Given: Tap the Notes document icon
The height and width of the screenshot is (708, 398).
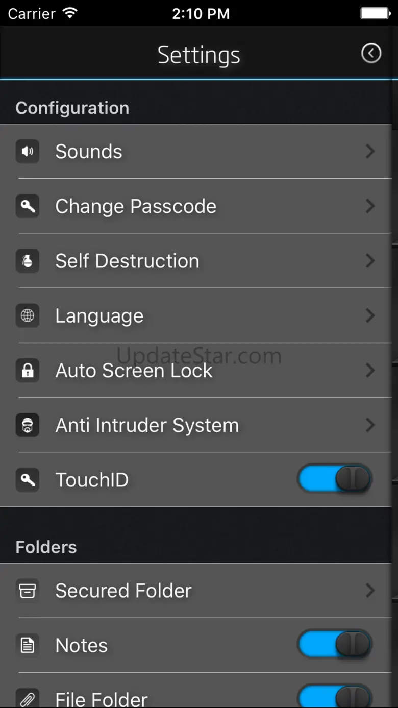Looking at the screenshot, I should pyautogui.click(x=28, y=646).
